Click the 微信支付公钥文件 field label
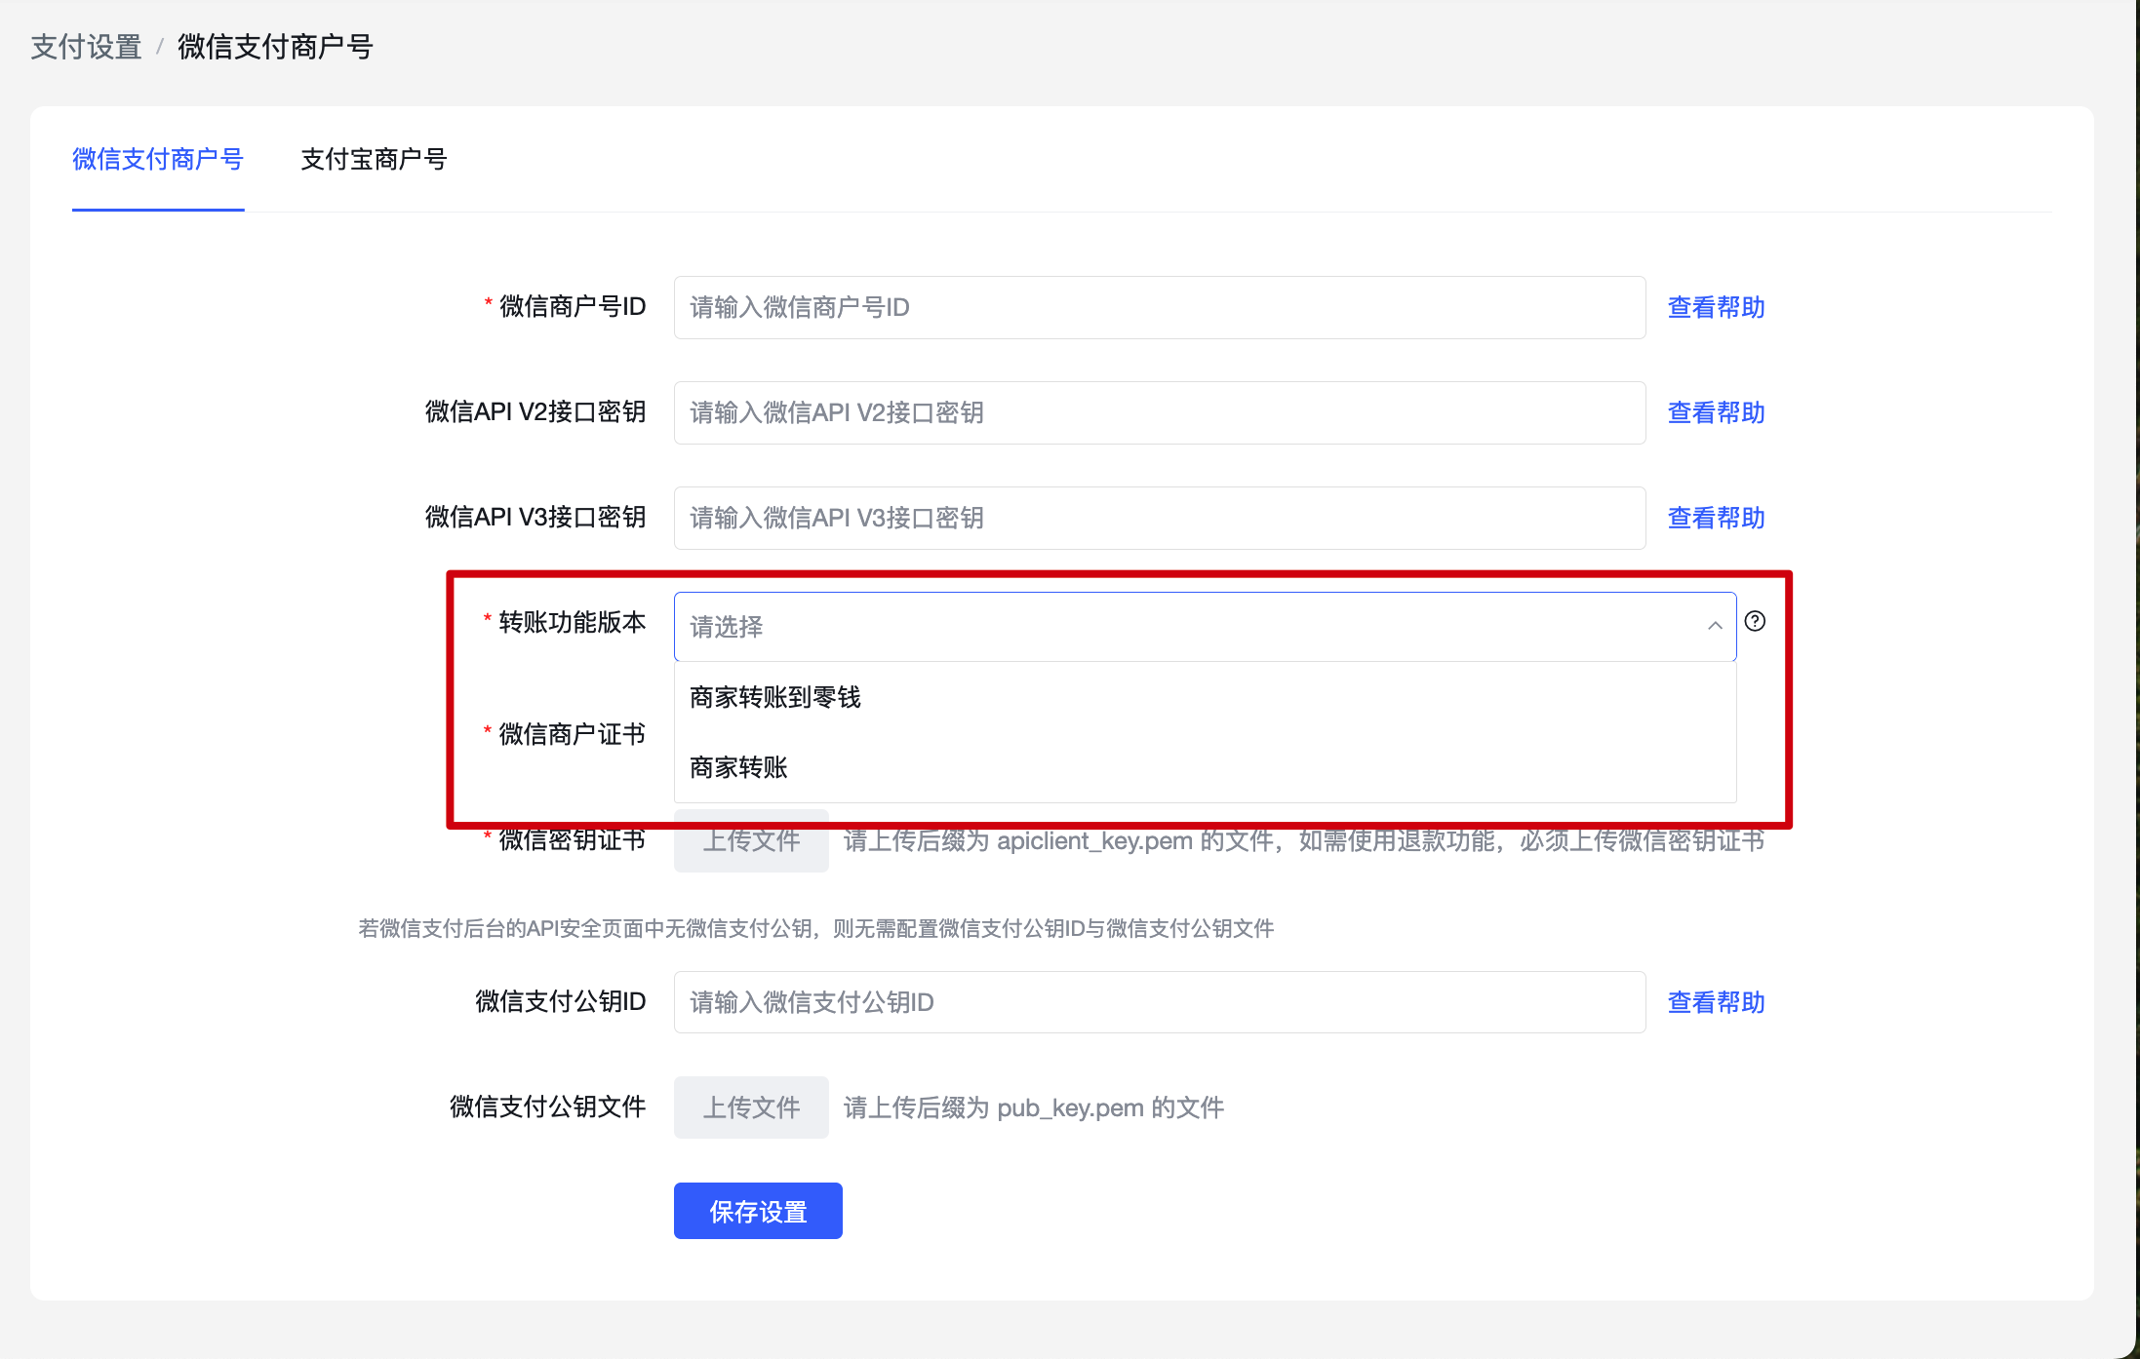Viewport: 2140px width, 1359px height. (547, 1107)
